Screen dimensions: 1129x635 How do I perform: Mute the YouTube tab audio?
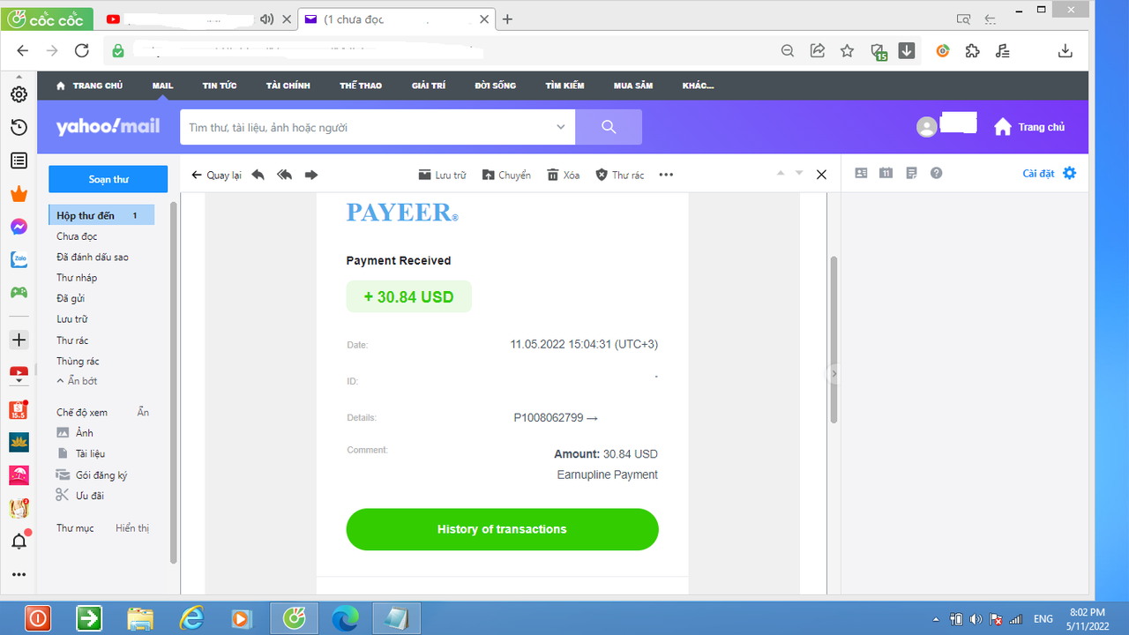point(267,19)
